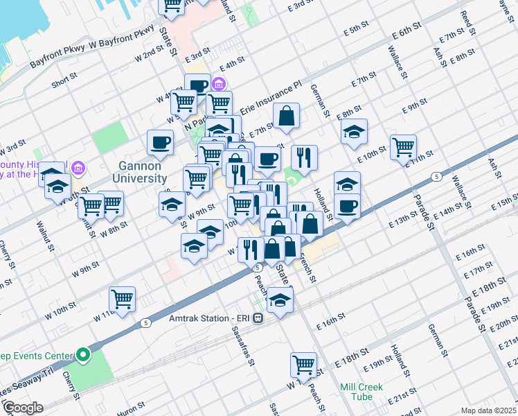Click the Short St label

pyautogui.click(x=64, y=80)
